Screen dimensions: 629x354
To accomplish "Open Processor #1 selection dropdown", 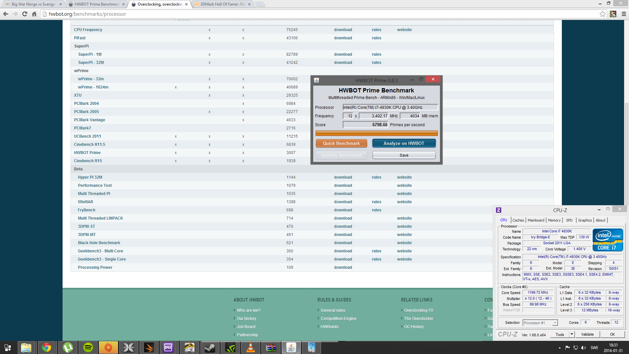I will pos(540,323).
